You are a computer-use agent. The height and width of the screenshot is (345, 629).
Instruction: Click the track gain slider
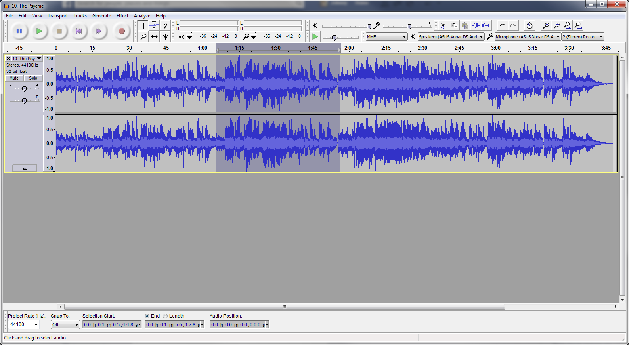(x=24, y=89)
